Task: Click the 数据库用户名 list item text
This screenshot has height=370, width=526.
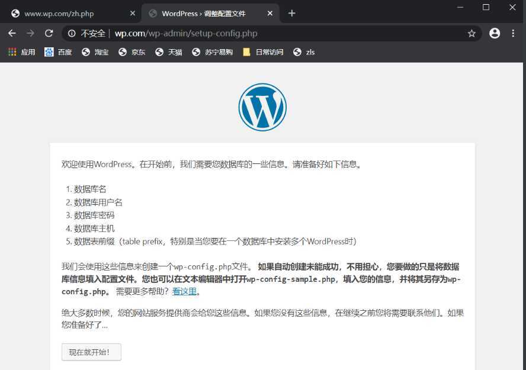Action: pyautogui.click(x=98, y=202)
